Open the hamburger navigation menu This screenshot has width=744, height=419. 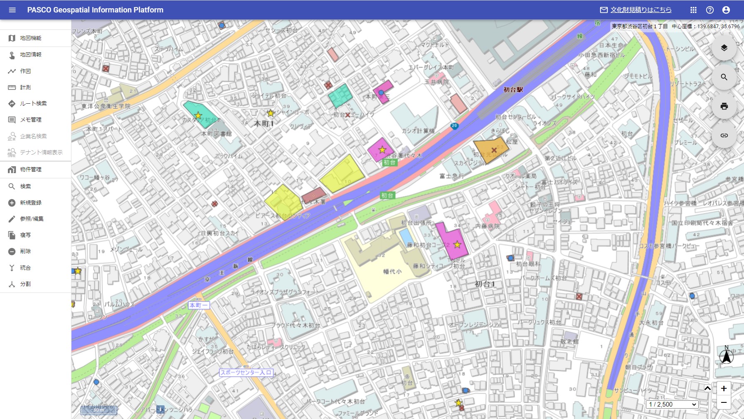[x=12, y=10]
